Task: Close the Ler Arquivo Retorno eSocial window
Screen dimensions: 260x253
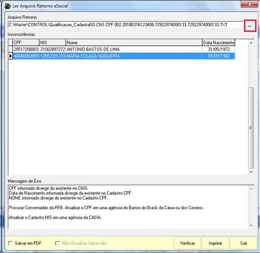Action: click(x=249, y=4)
